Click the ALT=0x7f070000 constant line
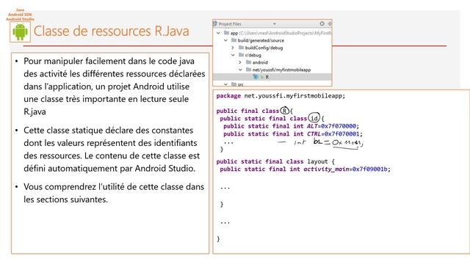 [x=291, y=126]
